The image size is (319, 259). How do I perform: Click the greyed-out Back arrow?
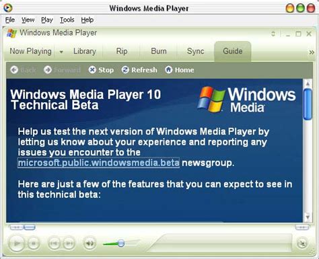(x=14, y=70)
